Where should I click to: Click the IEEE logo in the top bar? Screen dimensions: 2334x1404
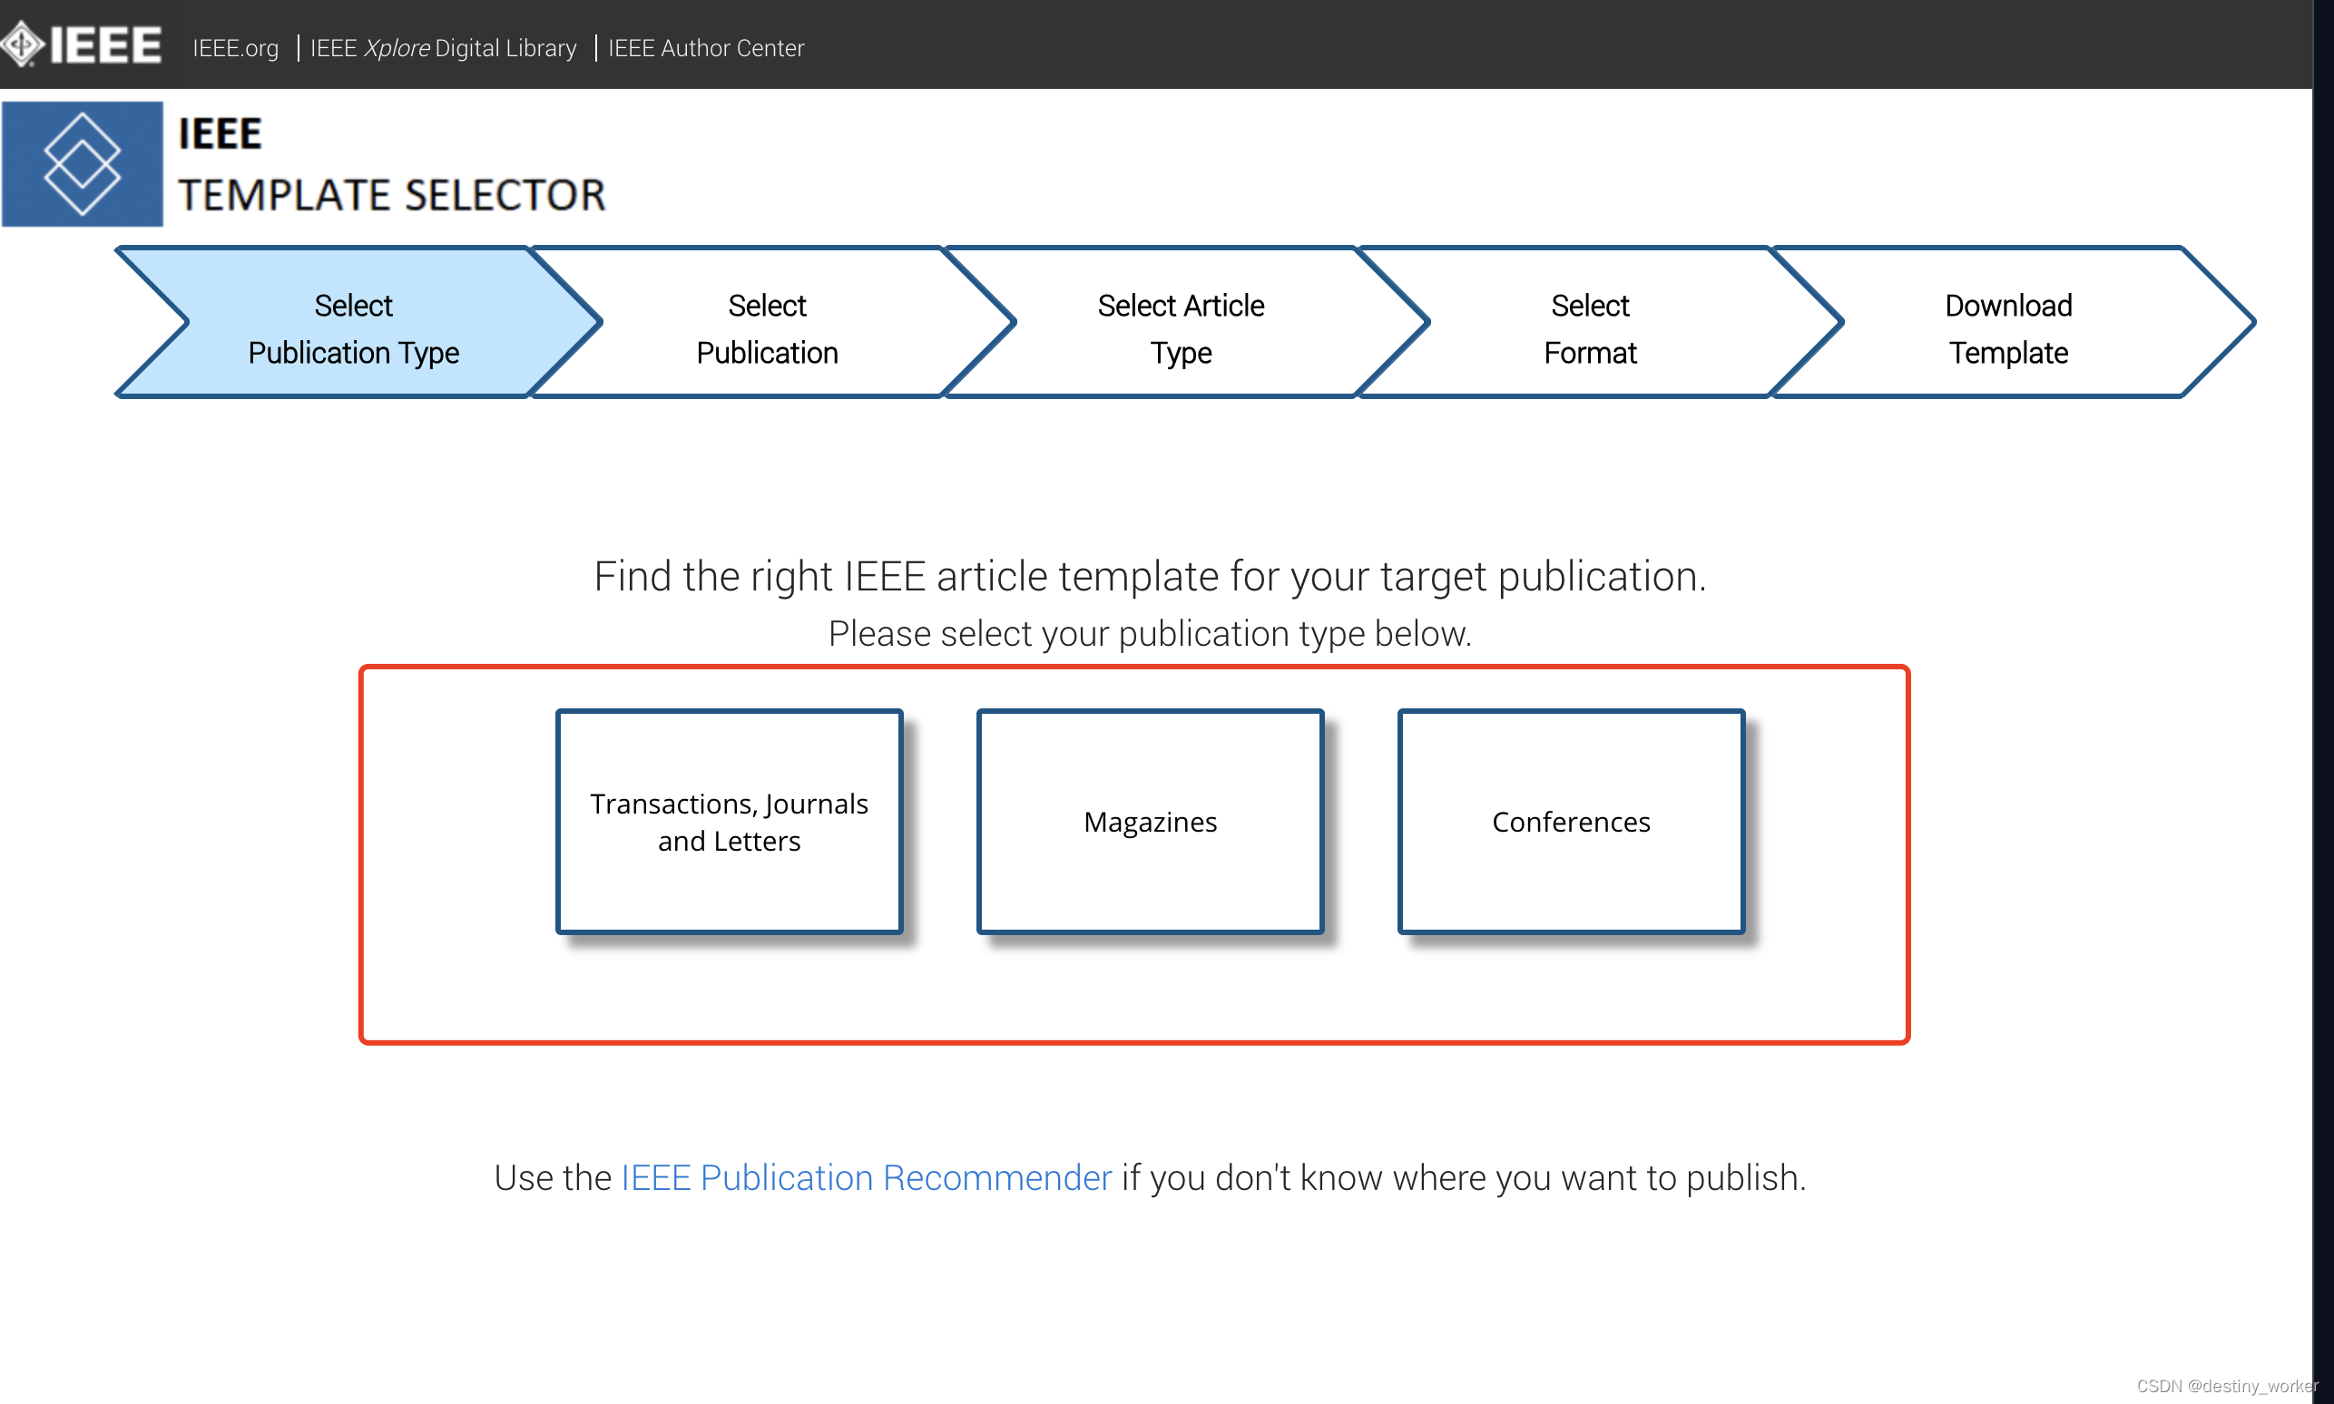click(x=83, y=45)
